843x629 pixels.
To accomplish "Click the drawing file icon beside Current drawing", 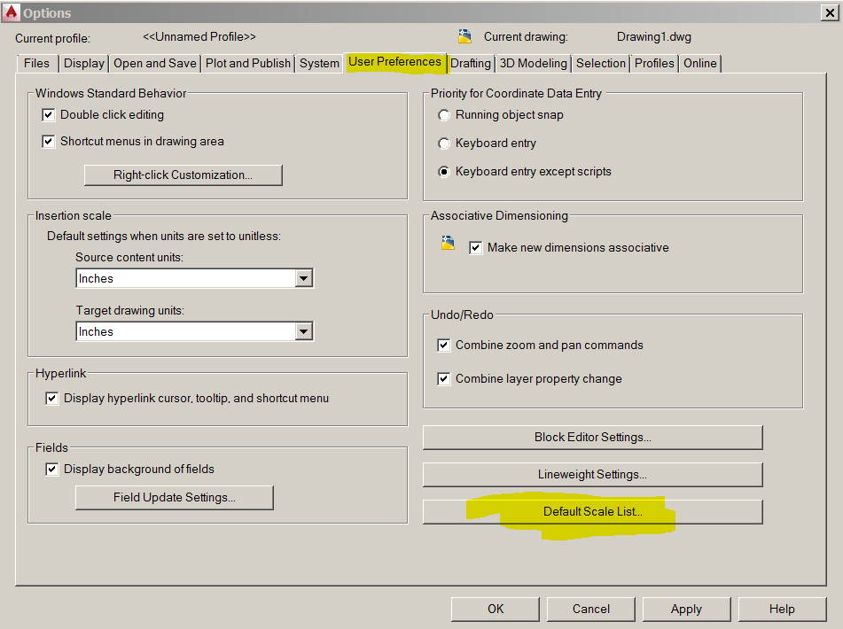I will (x=465, y=36).
